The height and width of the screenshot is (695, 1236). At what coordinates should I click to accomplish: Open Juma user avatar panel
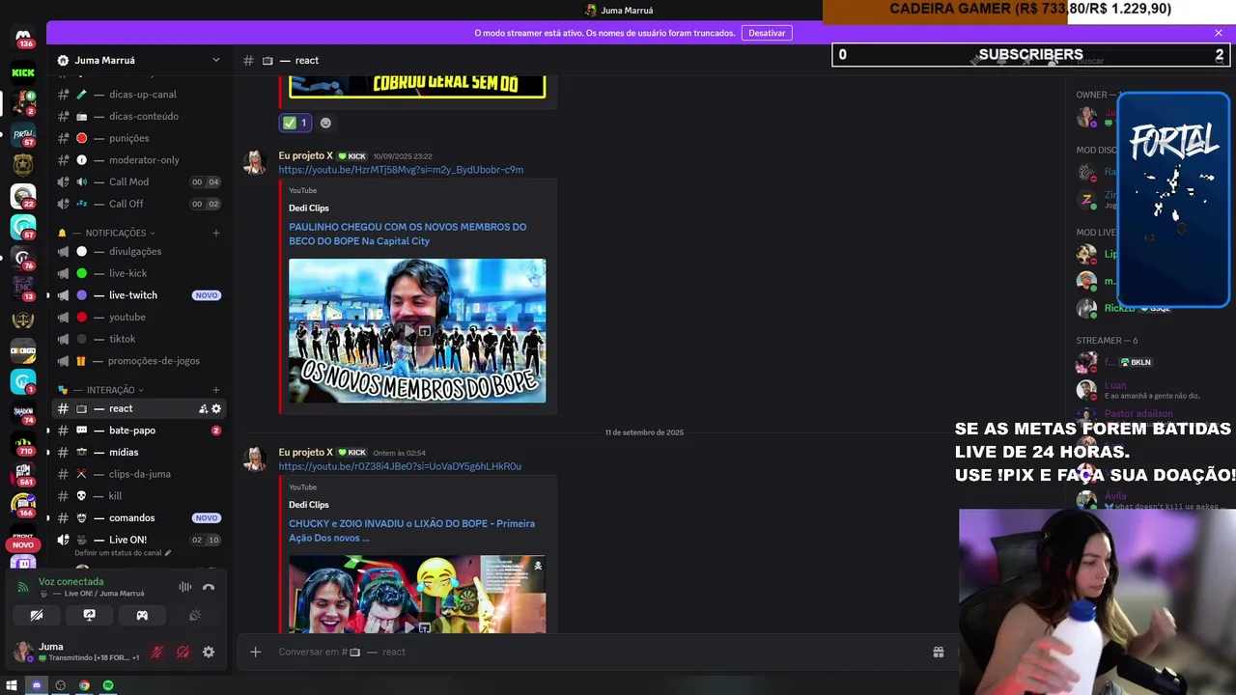[x=23, y=652]
